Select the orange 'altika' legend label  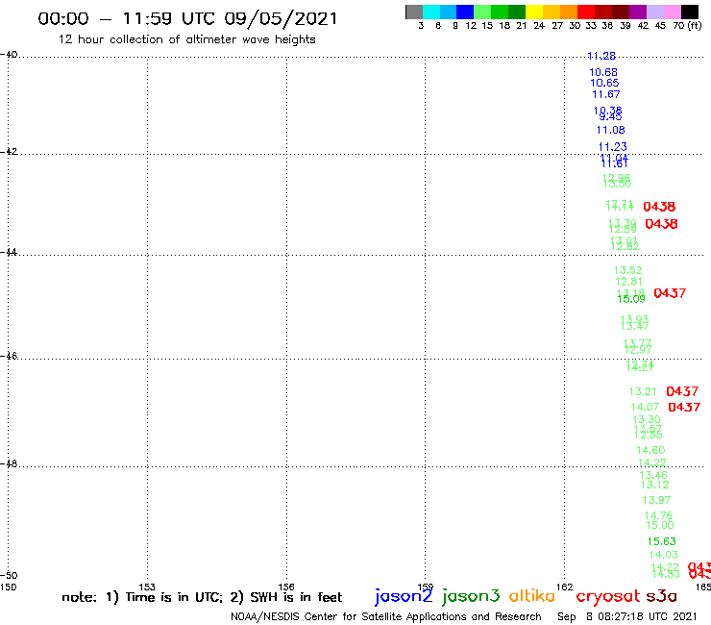pyautogui.click(x=531, y=595)
